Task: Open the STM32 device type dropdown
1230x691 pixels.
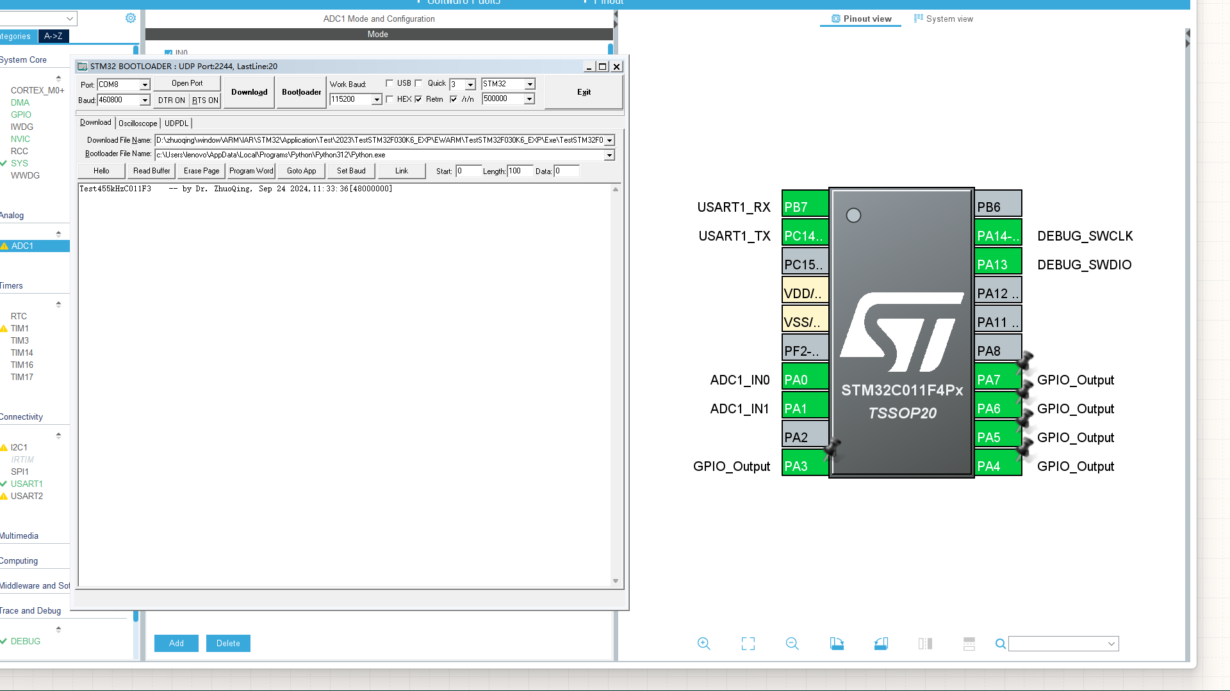Action: (x=530, y=84)
